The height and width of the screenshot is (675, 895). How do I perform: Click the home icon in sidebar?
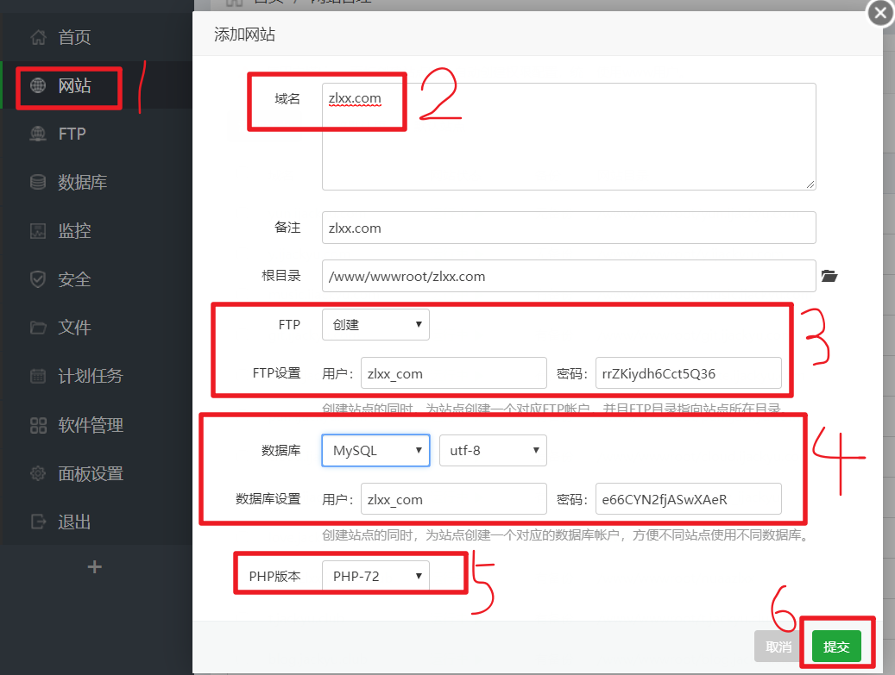37,37
